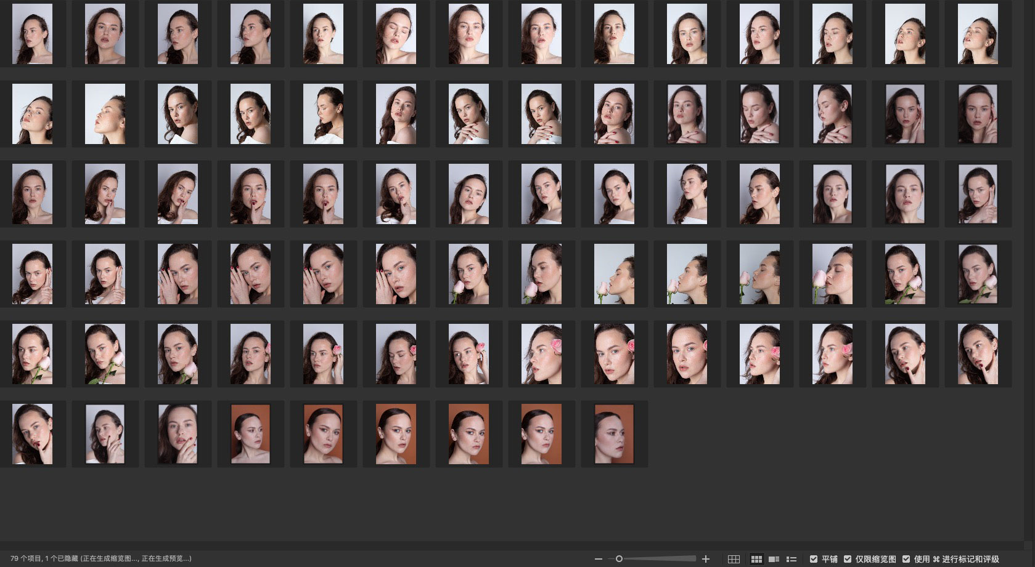Select first thumbnail in the fifth row
This screenshot has width=1035, height=567.
32,354
